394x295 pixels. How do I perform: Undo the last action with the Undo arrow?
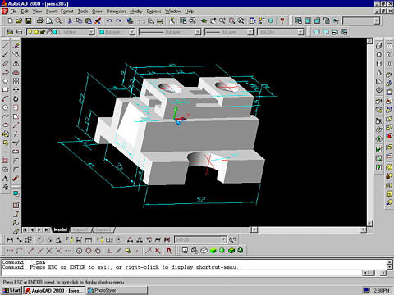coord(109,20)
